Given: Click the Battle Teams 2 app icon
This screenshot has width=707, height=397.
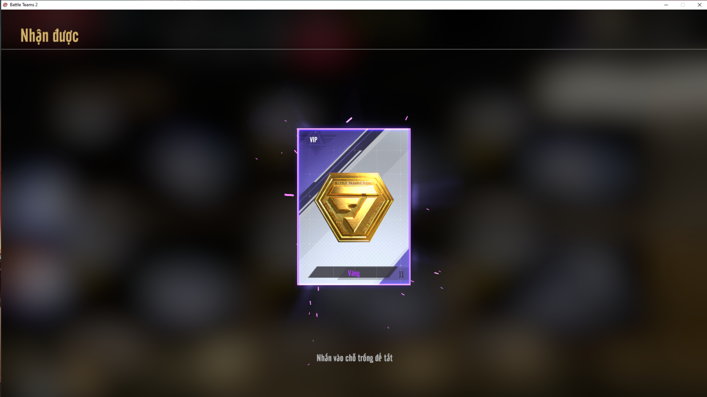Looking at the screenshot, I should (5, 5).
